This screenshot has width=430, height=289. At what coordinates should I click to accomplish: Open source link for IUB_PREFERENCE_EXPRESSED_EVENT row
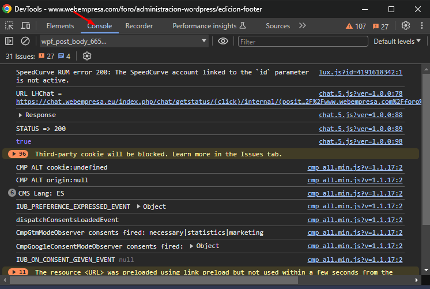click(x=355, y=206)
